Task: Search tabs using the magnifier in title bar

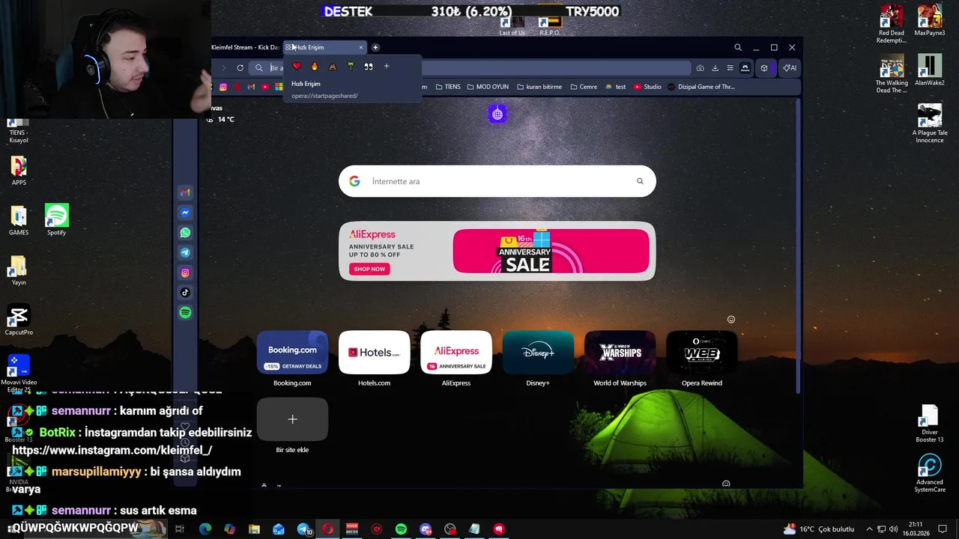Action: point(738,47)
